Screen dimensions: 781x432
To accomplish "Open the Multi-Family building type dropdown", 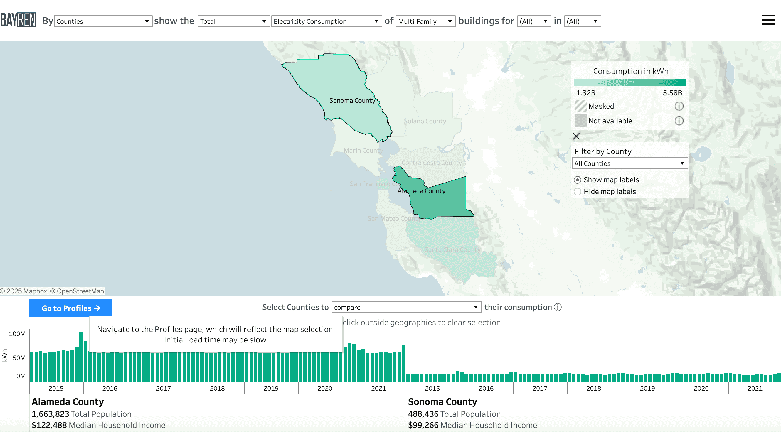I will click(x=425, y=21).
